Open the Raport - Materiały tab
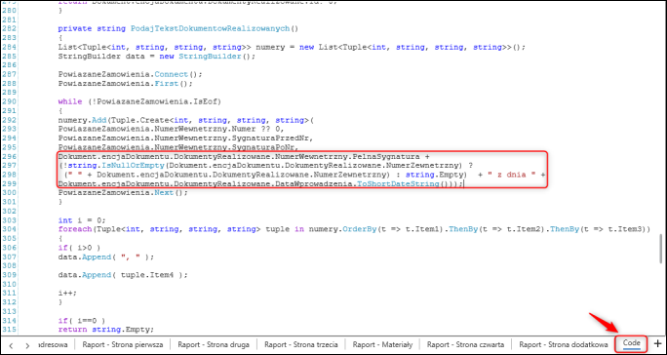Image resolution: width=667 pixels, height=355 pixels. click(382, 345)
